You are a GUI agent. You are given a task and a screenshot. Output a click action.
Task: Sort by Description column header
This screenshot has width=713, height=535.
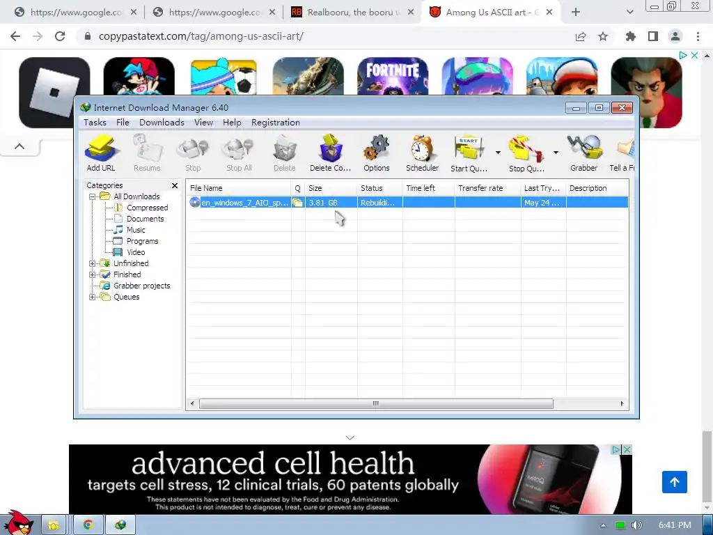click(597, 188)
